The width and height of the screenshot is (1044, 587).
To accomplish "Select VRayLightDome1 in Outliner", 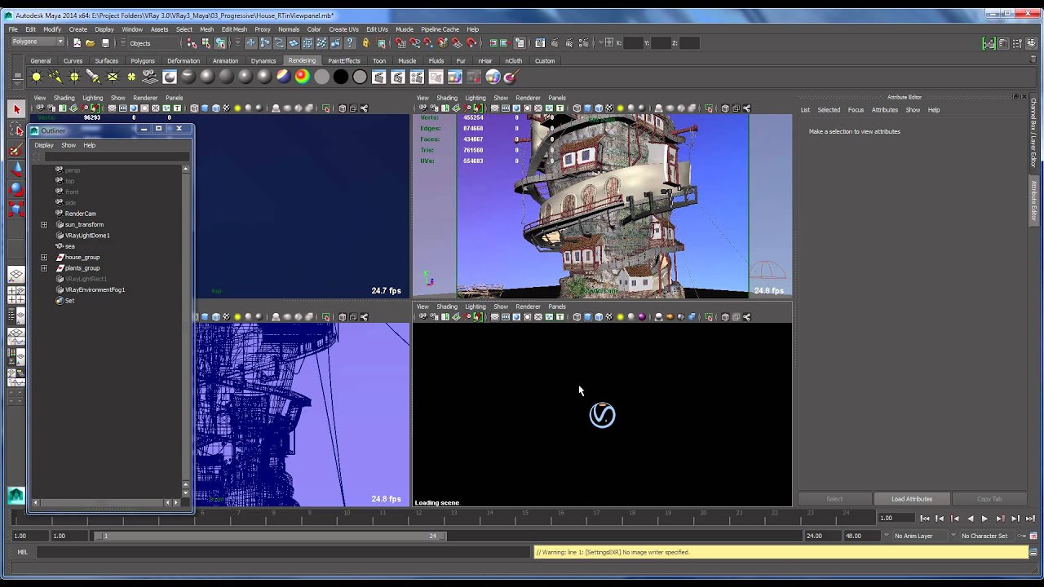I will click(87, 235).
